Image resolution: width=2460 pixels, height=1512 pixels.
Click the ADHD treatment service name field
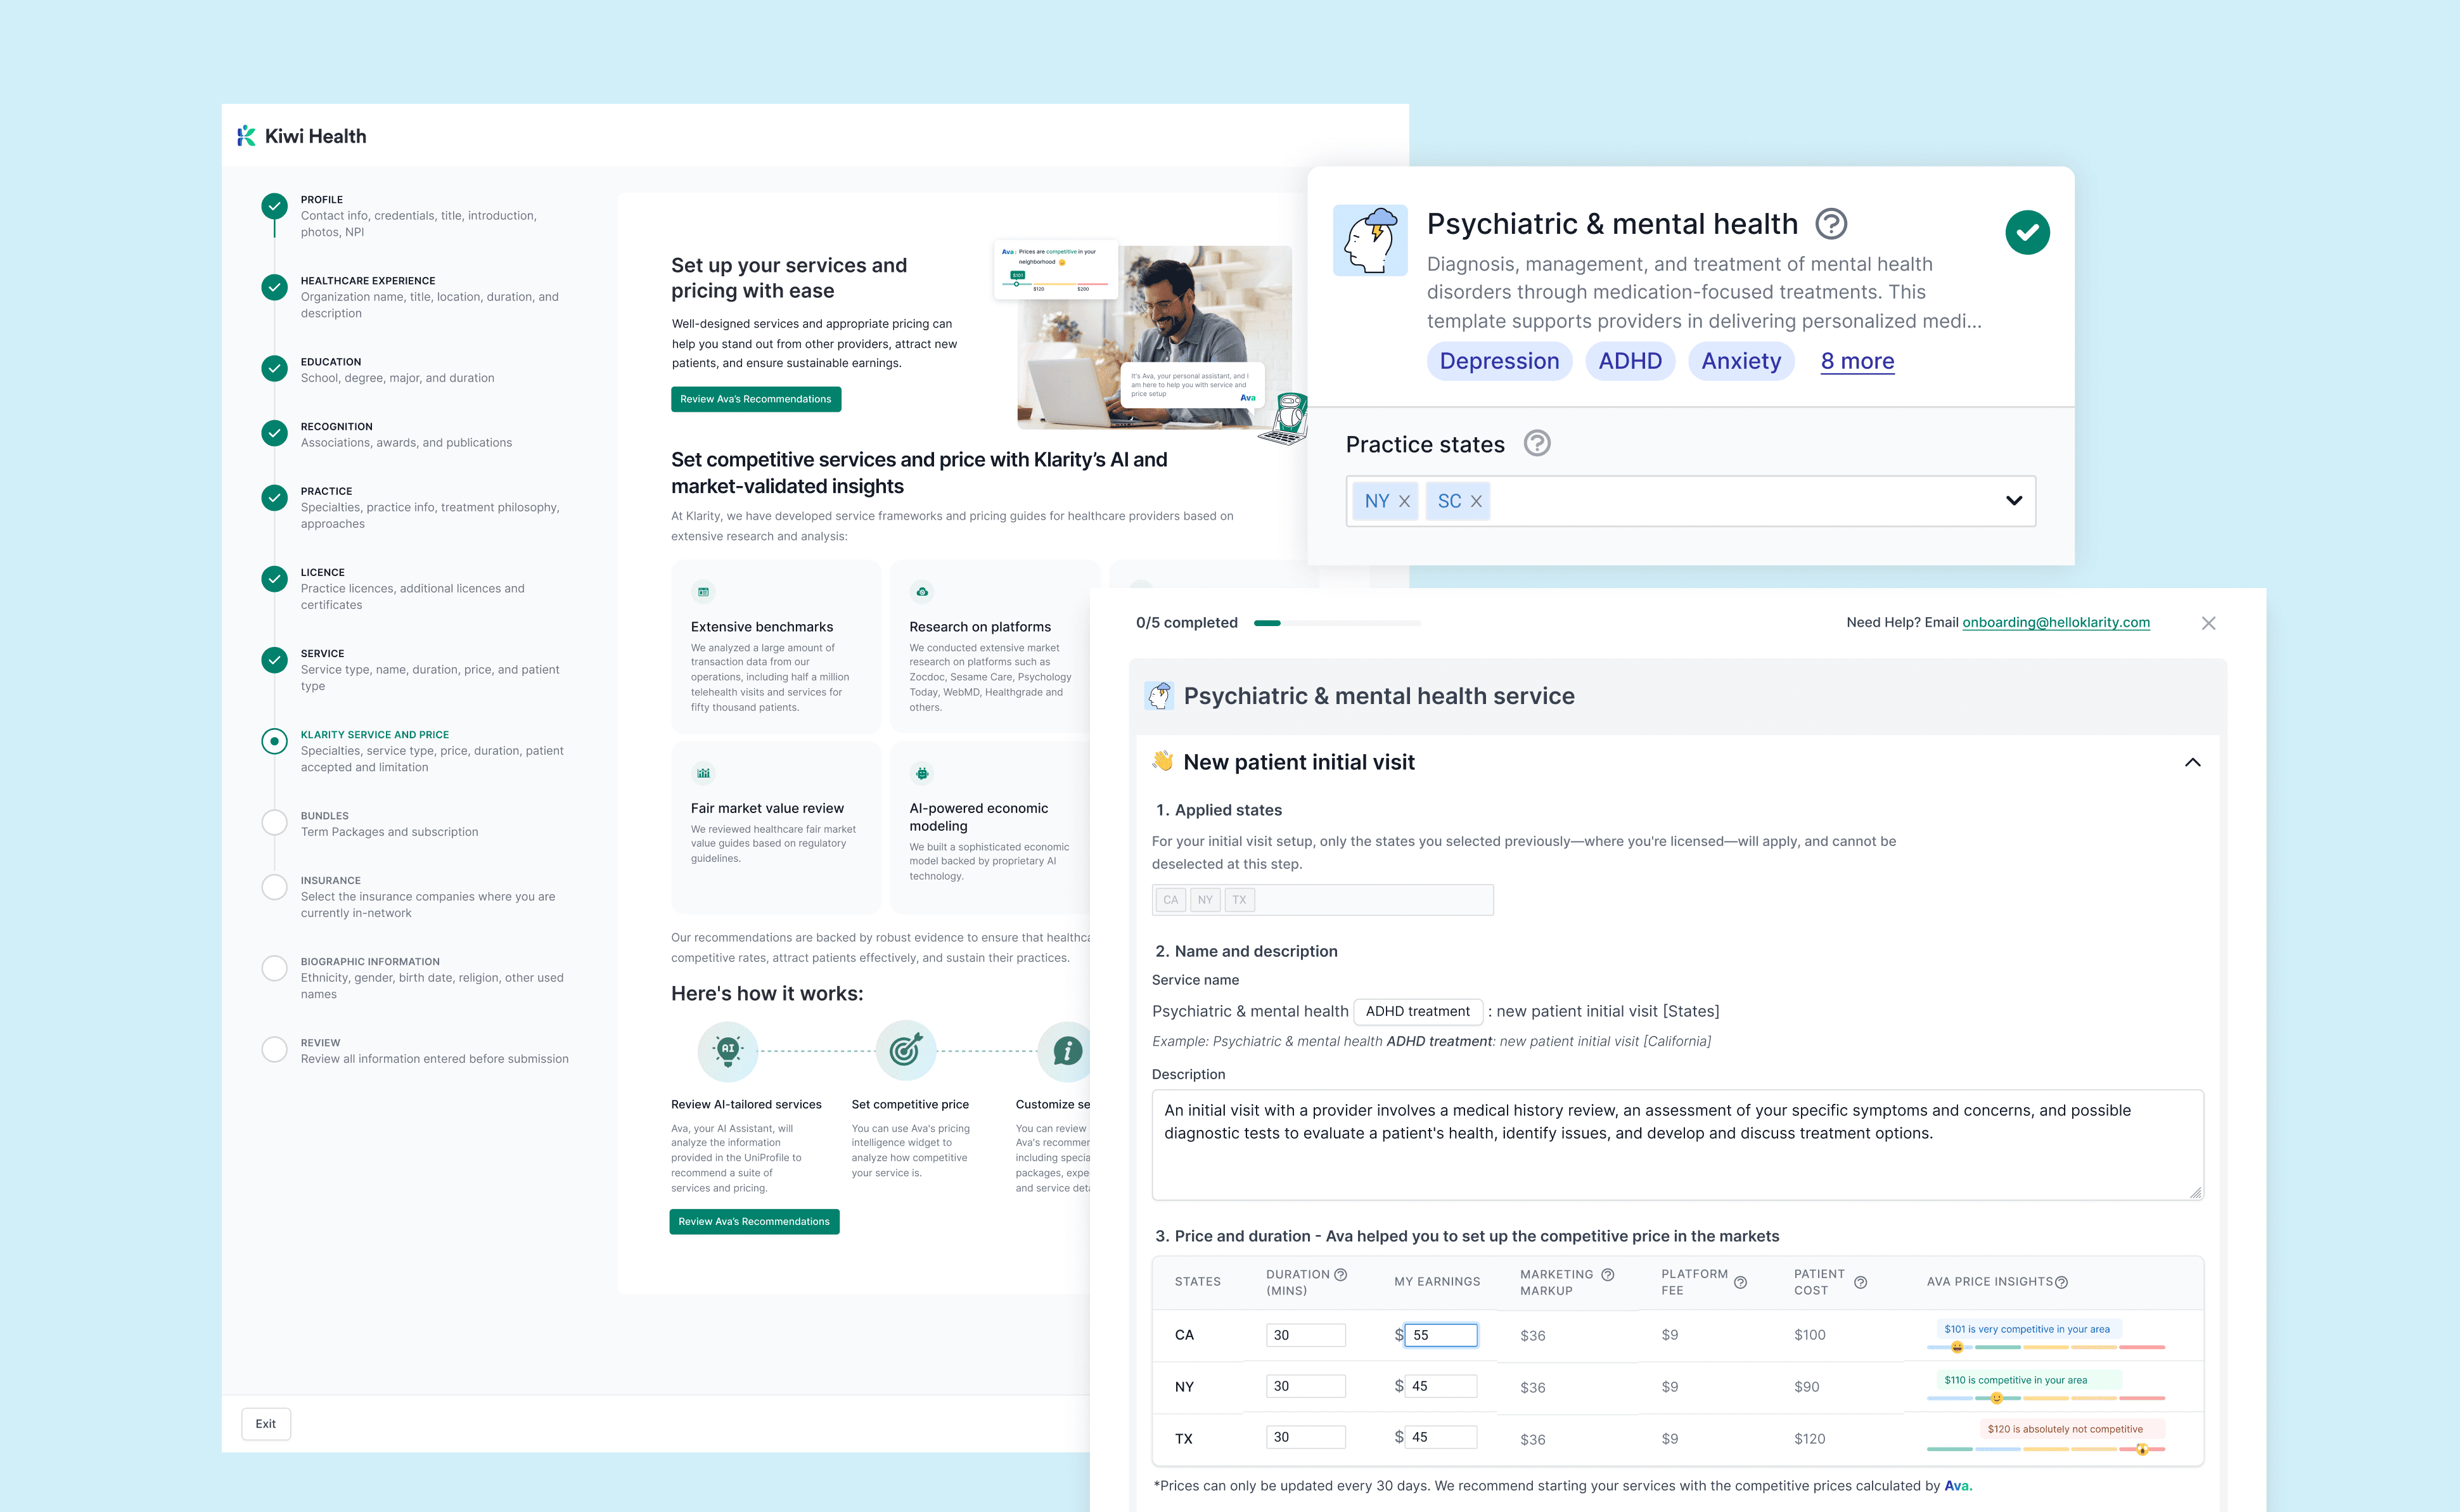click(1418, 1011)
